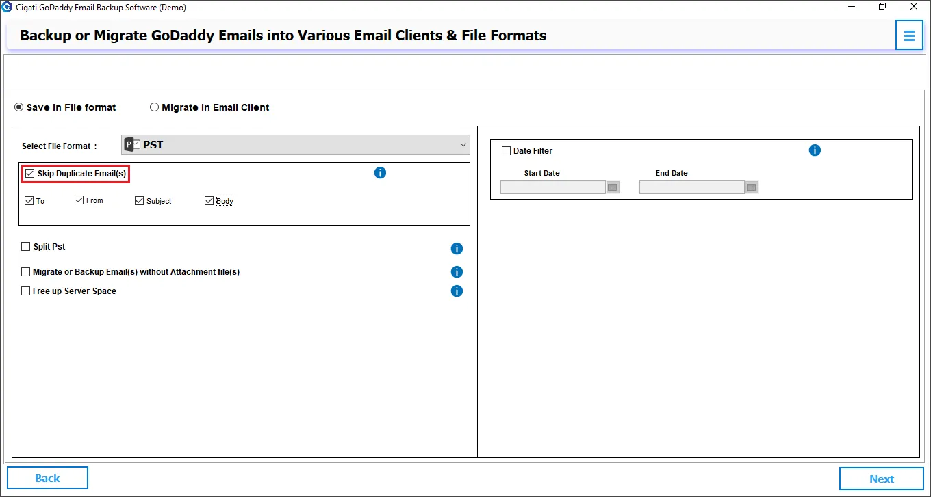Toggle the From checkbox
931x497 pixels.
[x=79, y=200]
